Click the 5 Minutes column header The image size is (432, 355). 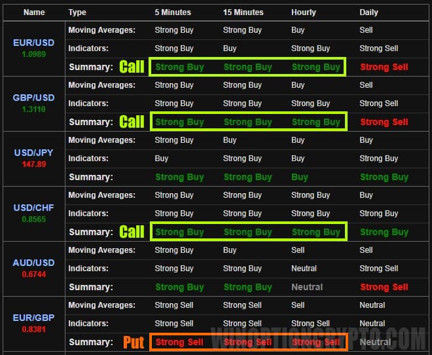(x=173, y=12)
